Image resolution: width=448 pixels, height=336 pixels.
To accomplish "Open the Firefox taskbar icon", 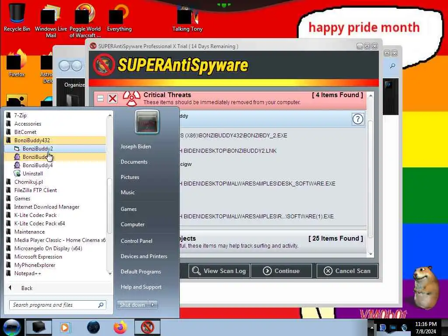I will [x=120, y=327].
